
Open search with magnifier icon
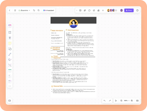39,10
